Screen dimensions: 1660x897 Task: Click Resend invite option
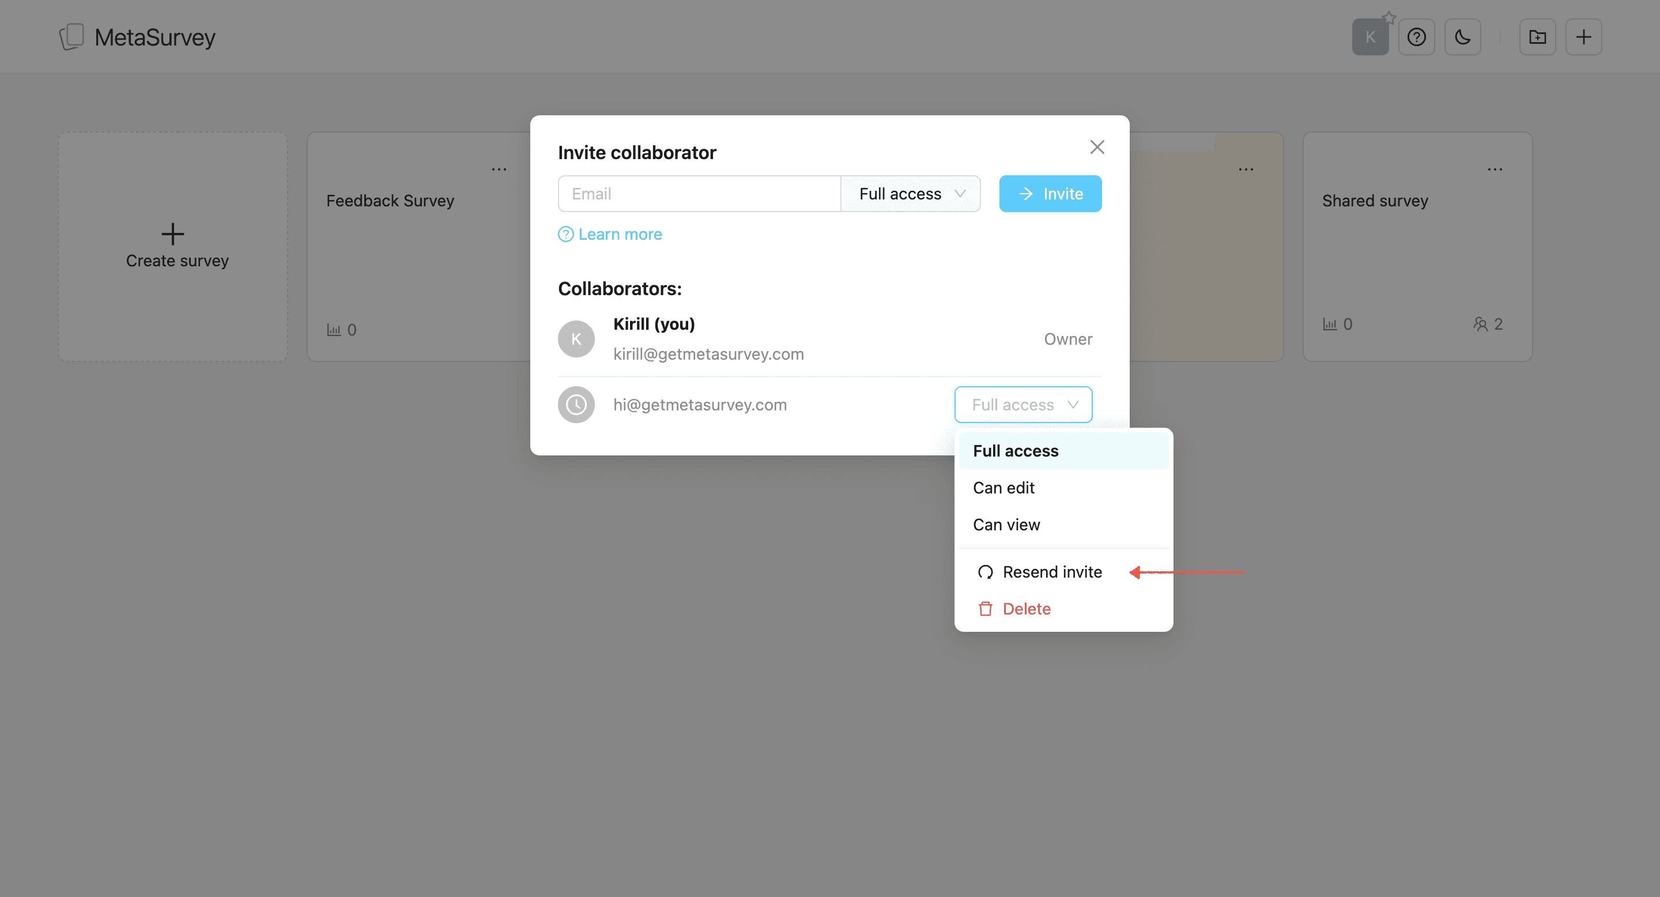[1052, 572]
